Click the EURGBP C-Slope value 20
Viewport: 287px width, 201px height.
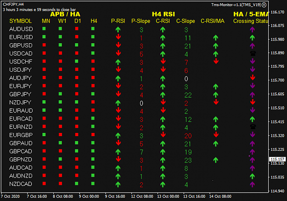(188, 136)
